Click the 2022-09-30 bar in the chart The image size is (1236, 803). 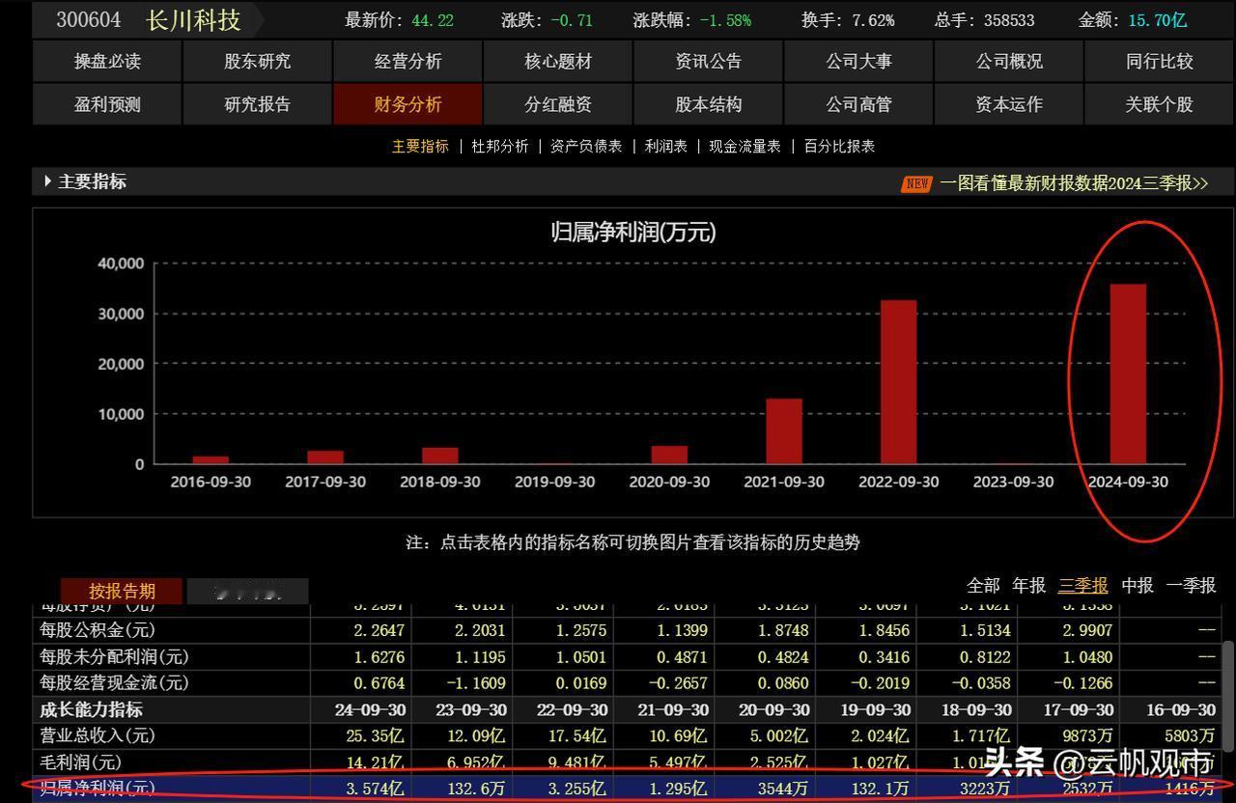[899, 382]
